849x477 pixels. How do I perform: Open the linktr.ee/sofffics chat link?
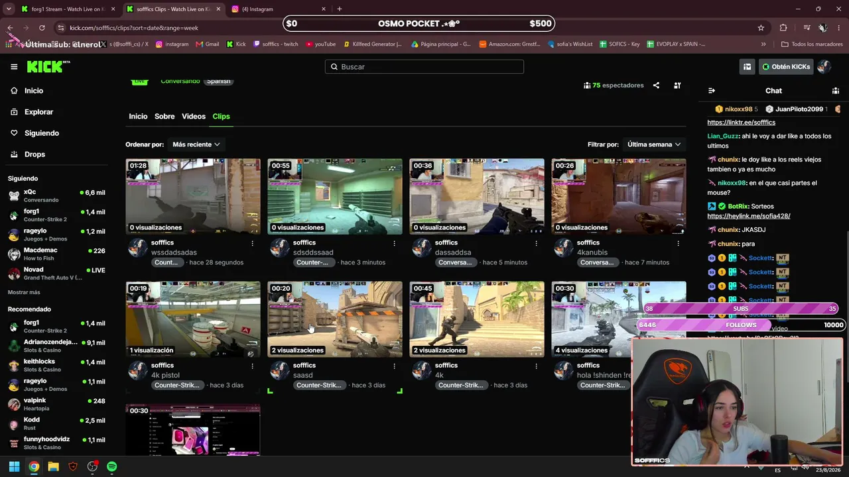coord(741,123)
